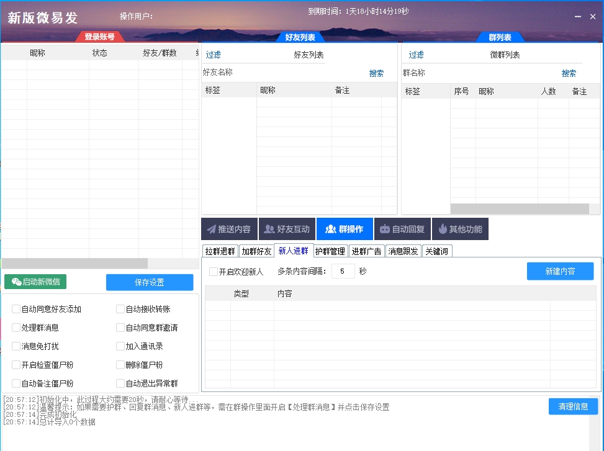
Task: Toggle 自动同意群邀请 checkbox
Action: coord(120,328)
